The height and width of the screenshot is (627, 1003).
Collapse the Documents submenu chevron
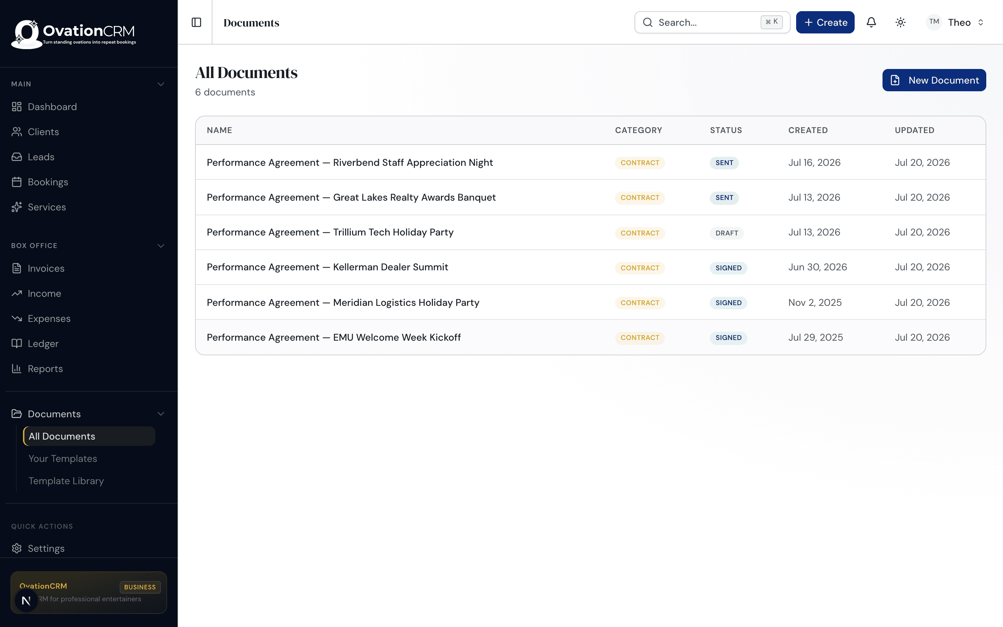click(x=161, y=414)
